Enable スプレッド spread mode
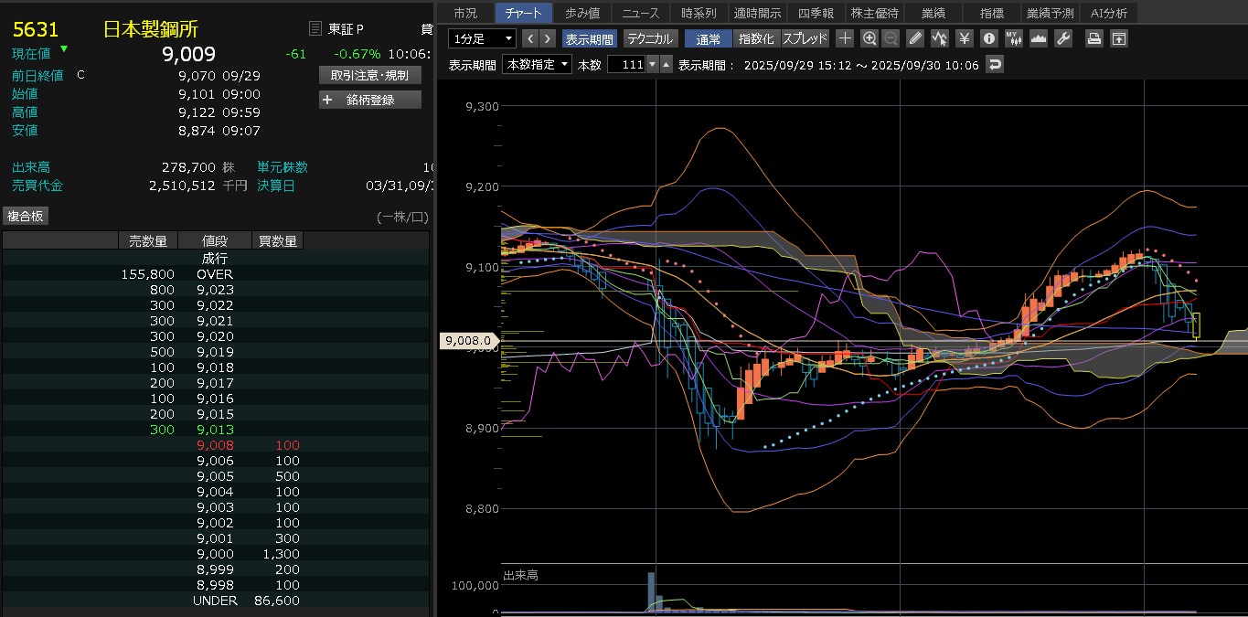Viewport: 1248px width, 617px height. 805,38
